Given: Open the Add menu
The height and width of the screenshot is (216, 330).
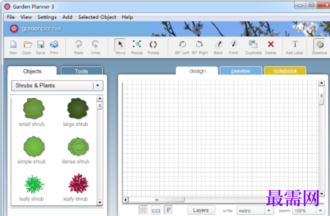Looking at the screenshot, I should [67, 17].
